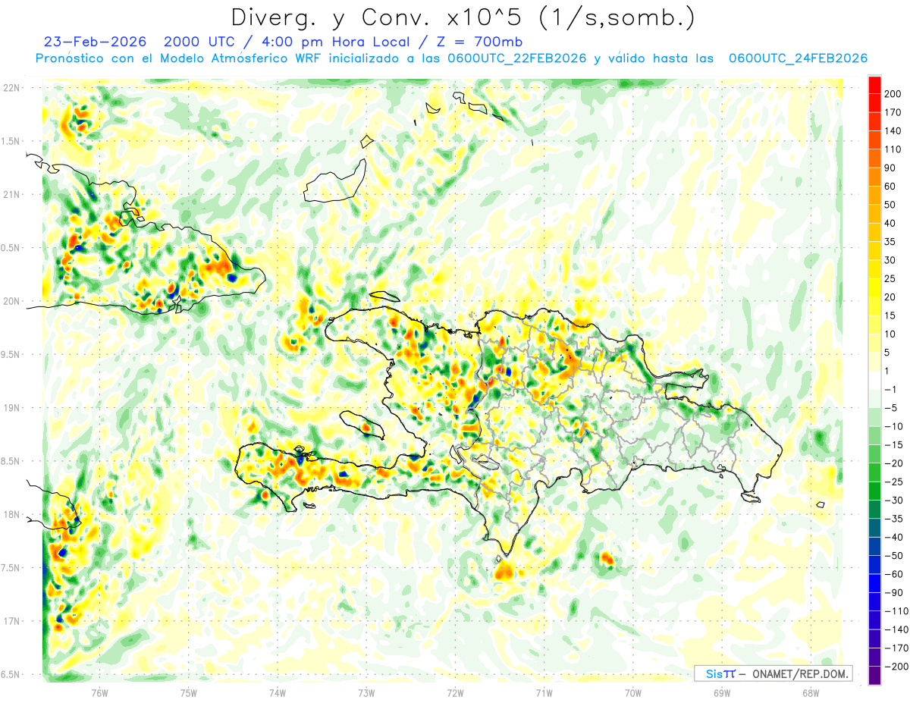Click the '-140' color scale value

[x=896, y=629]
